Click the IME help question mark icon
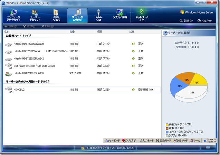 pos(205,141)
